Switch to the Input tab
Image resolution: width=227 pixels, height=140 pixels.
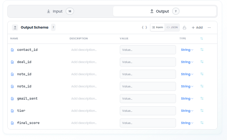60,11
